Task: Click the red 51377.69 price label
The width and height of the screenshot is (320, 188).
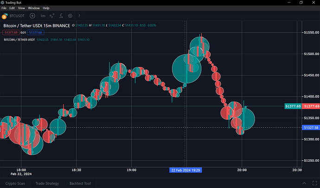Action: click(311, 106)
